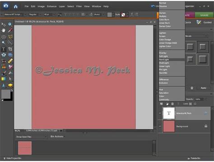
Task: Click the Effects panel trash icon
Action: 192,88
